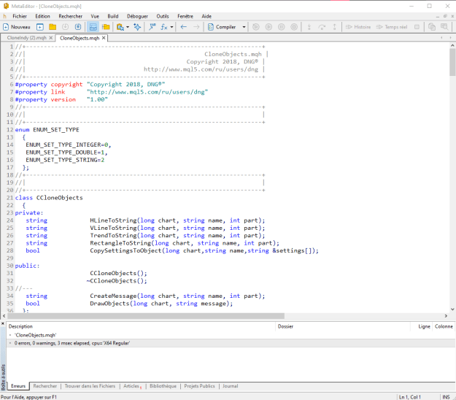This screenshot has width=456, height=400.
Task: Click the Colonne column header
Action: coord(444,326)
